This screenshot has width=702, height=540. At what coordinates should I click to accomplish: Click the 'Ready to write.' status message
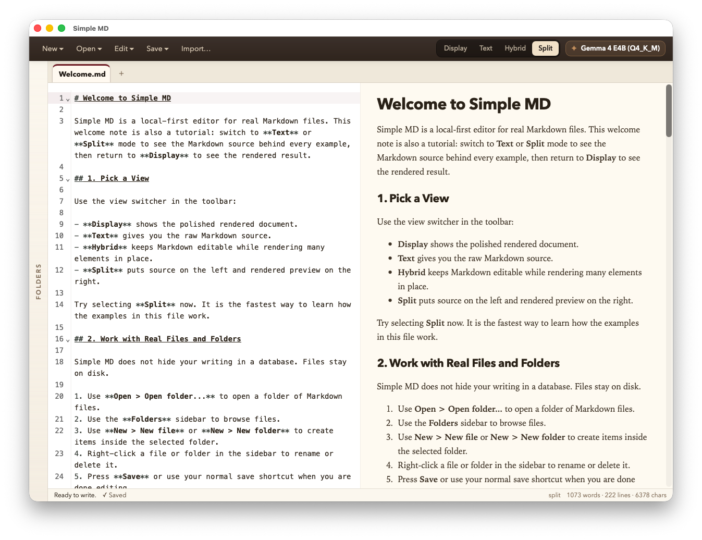75,495
